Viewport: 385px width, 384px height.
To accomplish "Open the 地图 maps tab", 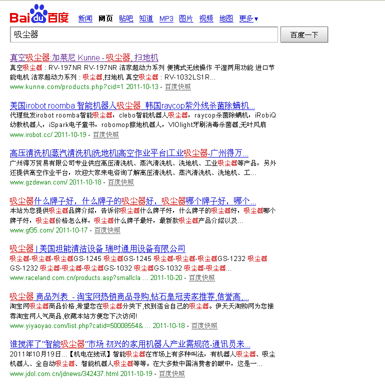I will point(226,18).
